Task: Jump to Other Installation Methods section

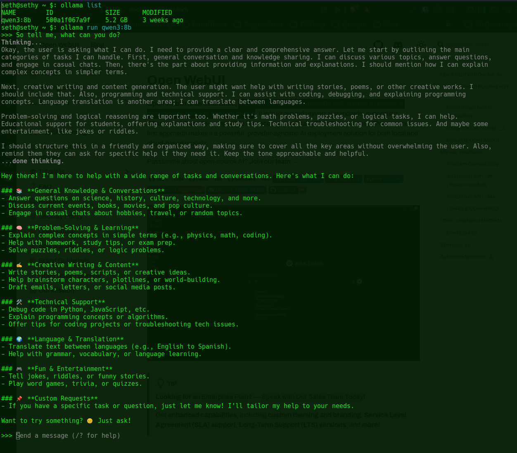Action: pyautogui.click(x=471, y=221)
